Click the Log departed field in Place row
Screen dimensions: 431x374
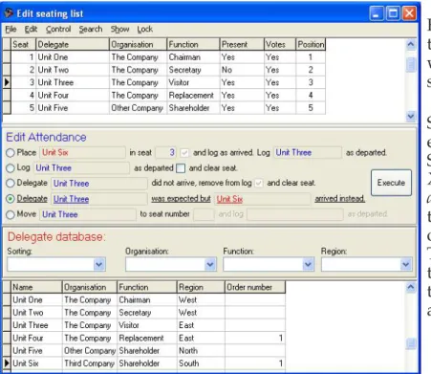(x=308, y=153)
